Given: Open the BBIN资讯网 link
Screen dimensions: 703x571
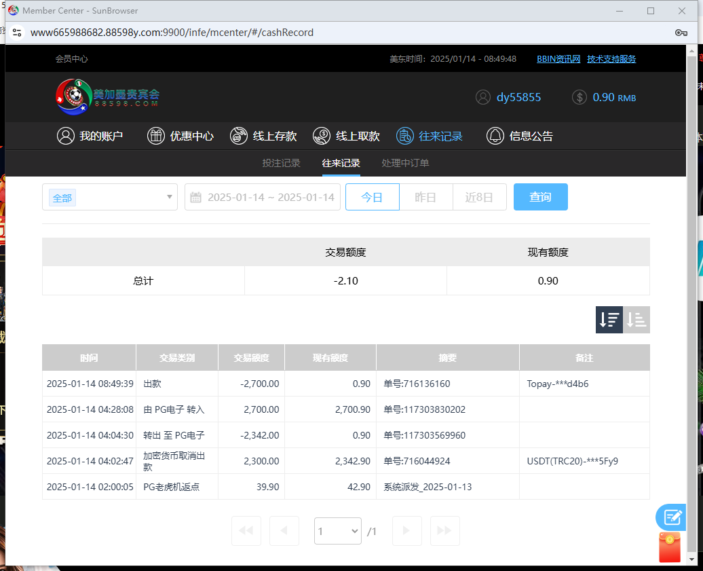Looking at the screenshot, I should [558, 59].
